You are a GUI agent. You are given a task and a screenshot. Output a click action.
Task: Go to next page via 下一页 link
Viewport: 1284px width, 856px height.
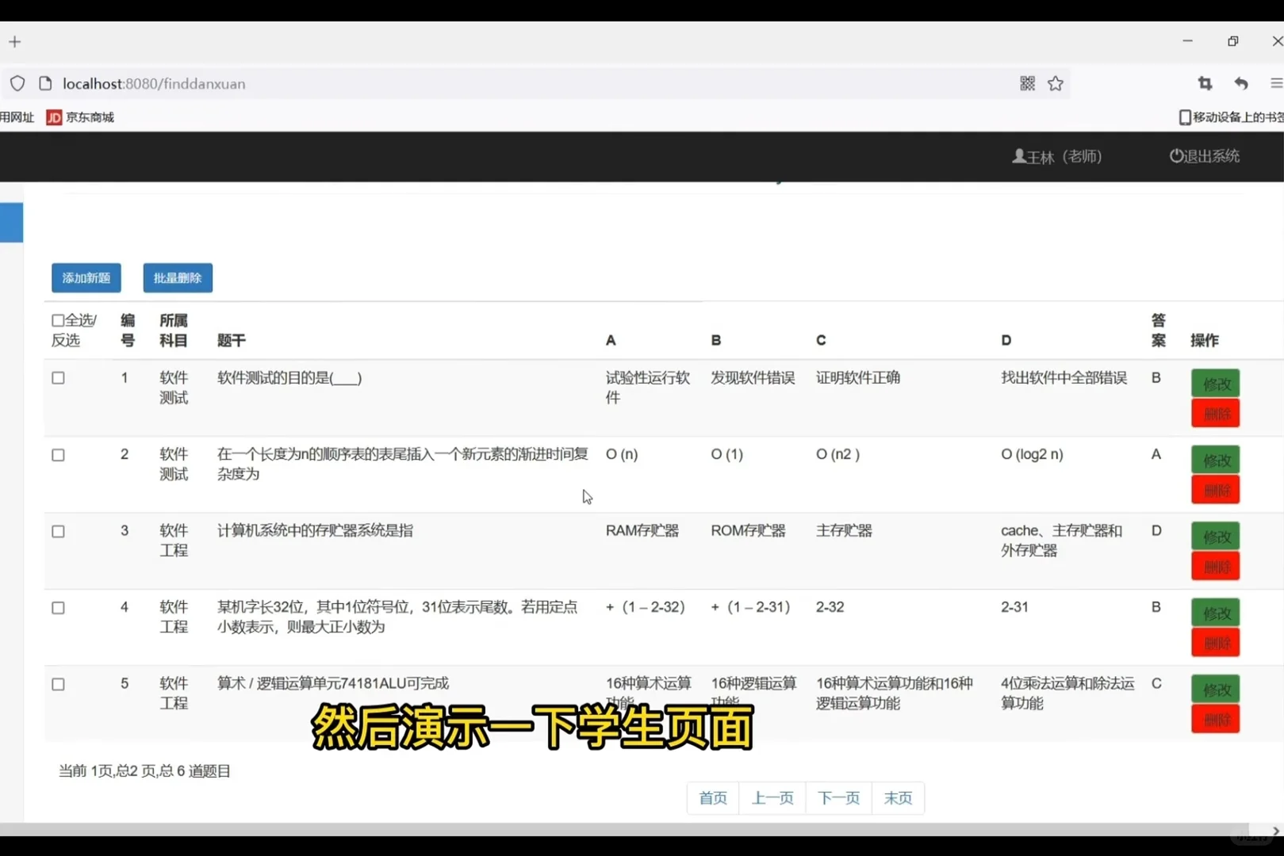point(838,797)
